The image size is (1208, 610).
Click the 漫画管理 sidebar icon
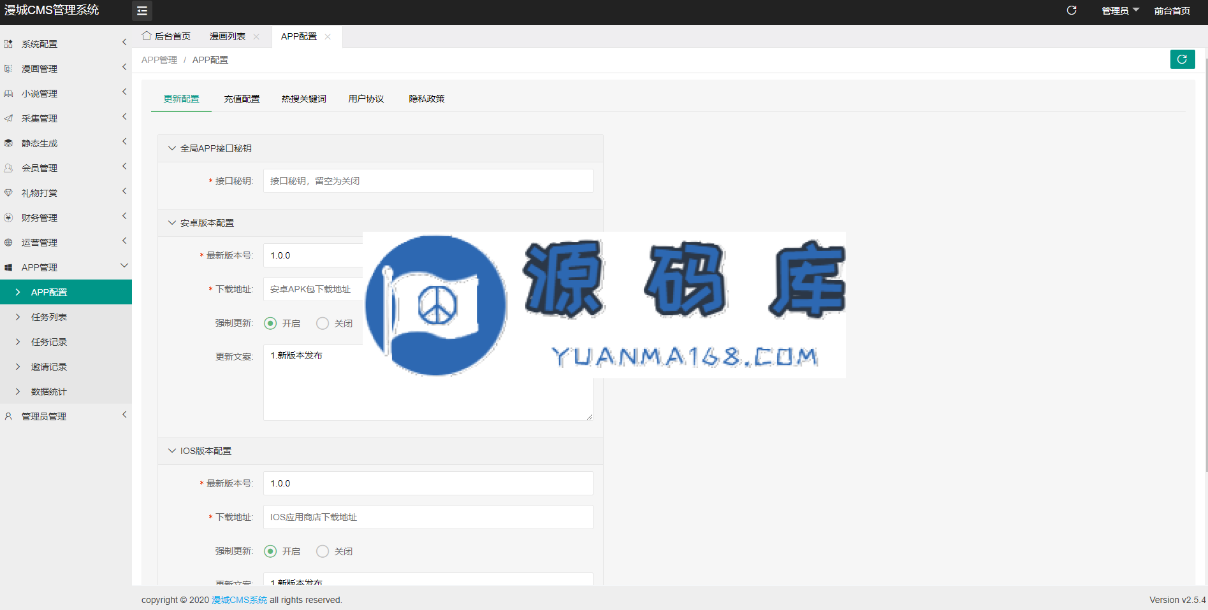click(x=8, y=69)
